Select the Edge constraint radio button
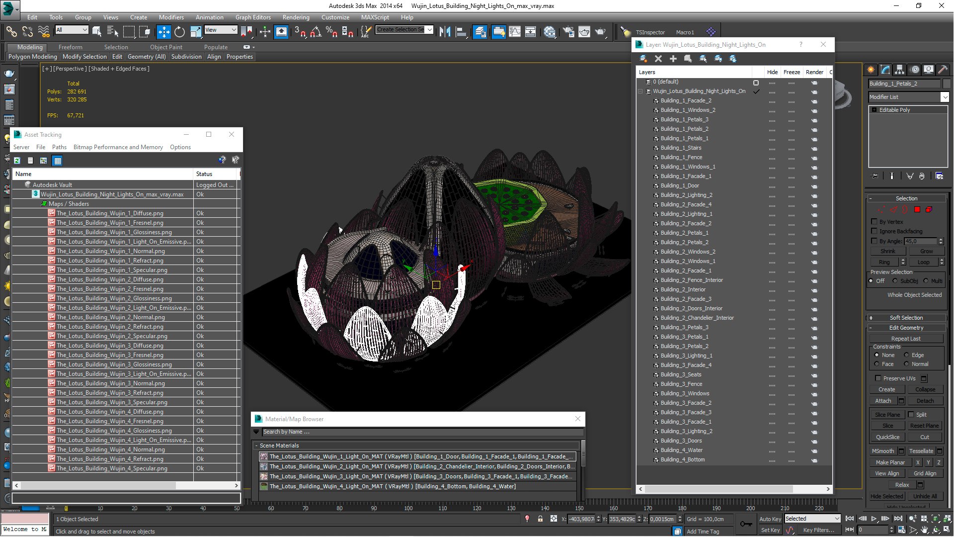Screen dimensions: 954x537 click(x=906, y=355)
